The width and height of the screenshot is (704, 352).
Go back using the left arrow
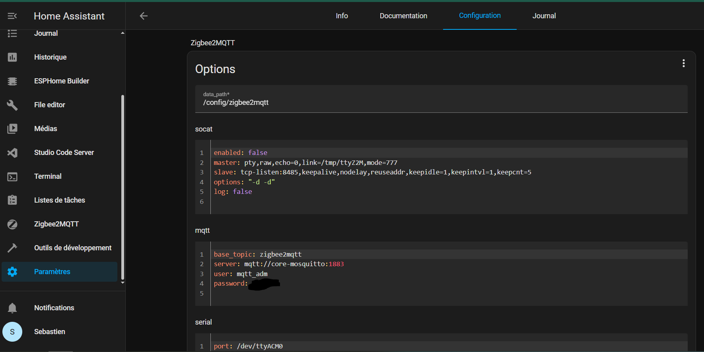[144, 16]
